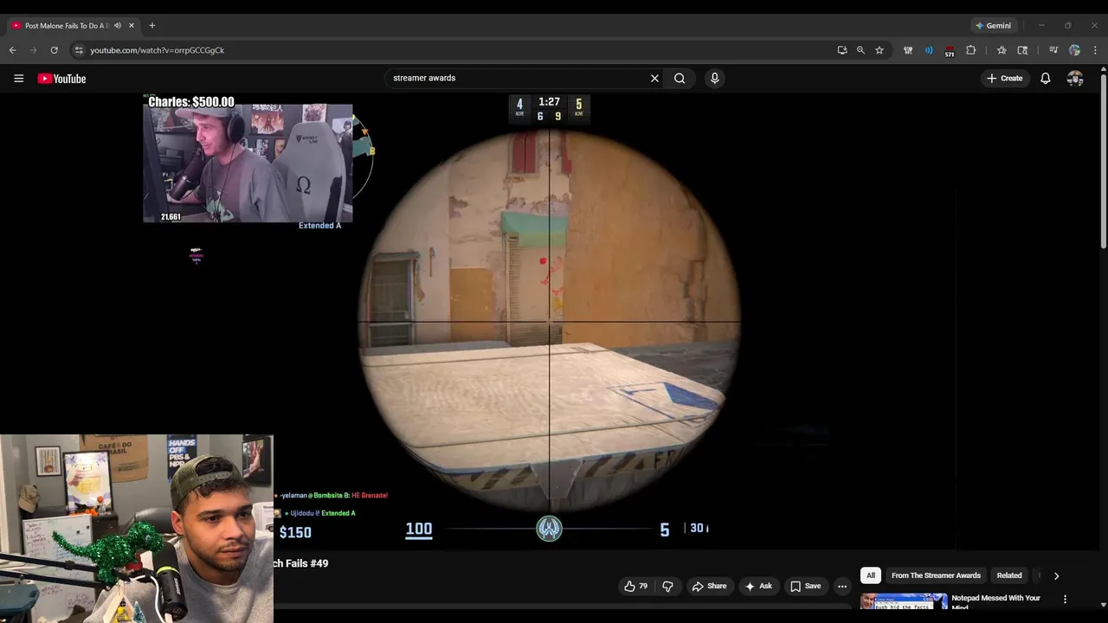Open the Chrome profile avatar
Image resolution: width=1108 pixels, height=623 pixels.
[x=1074, y=50]
